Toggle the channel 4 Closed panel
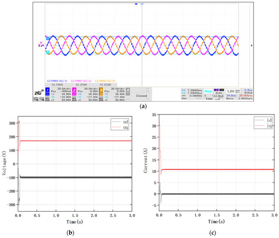279x238 pixels. pyautogui.click(x=142, y=96)
